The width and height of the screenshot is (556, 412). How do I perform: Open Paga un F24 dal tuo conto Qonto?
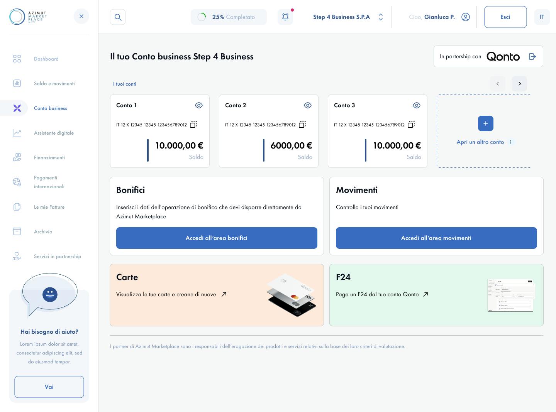382,294
